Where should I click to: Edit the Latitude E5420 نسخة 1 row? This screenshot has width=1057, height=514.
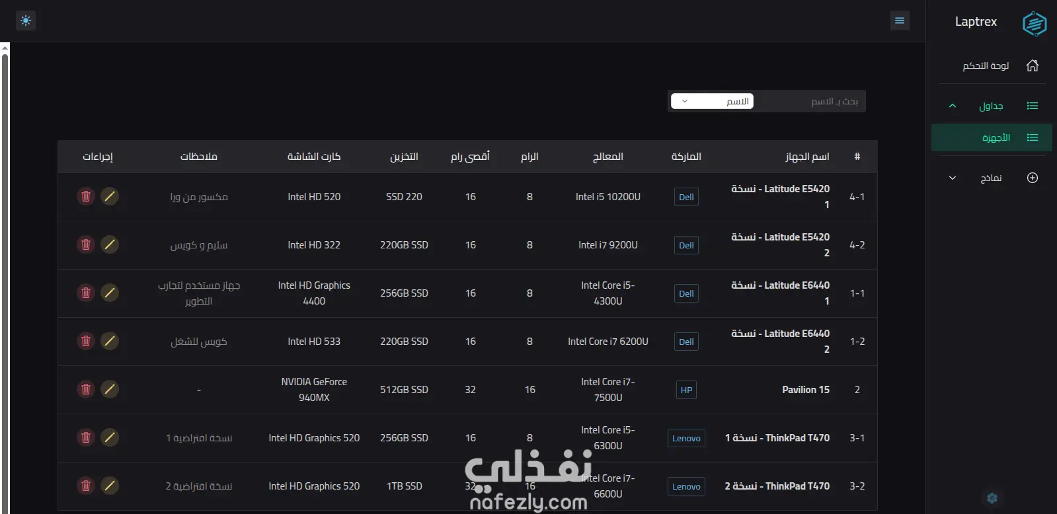pos(110,196)
